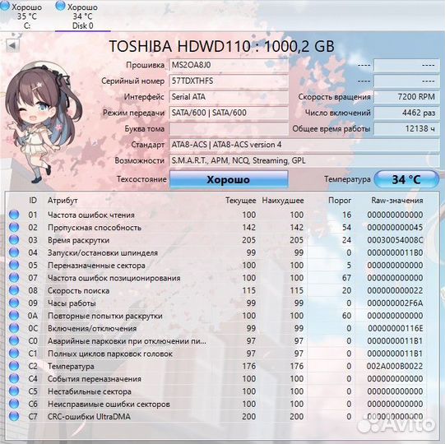Screen dimensions: 445x444
Task: Click status dot for attribute C1
Action: [14, 354]
